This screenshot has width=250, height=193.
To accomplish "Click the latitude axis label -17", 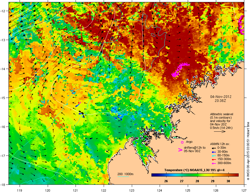I will point(3,156).
